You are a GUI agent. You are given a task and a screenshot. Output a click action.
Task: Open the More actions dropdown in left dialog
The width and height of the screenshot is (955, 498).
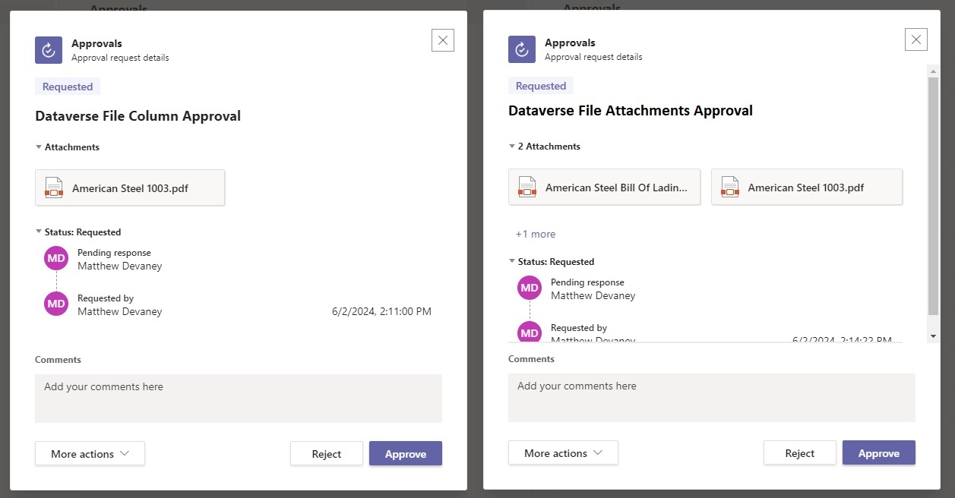[89, 453]
